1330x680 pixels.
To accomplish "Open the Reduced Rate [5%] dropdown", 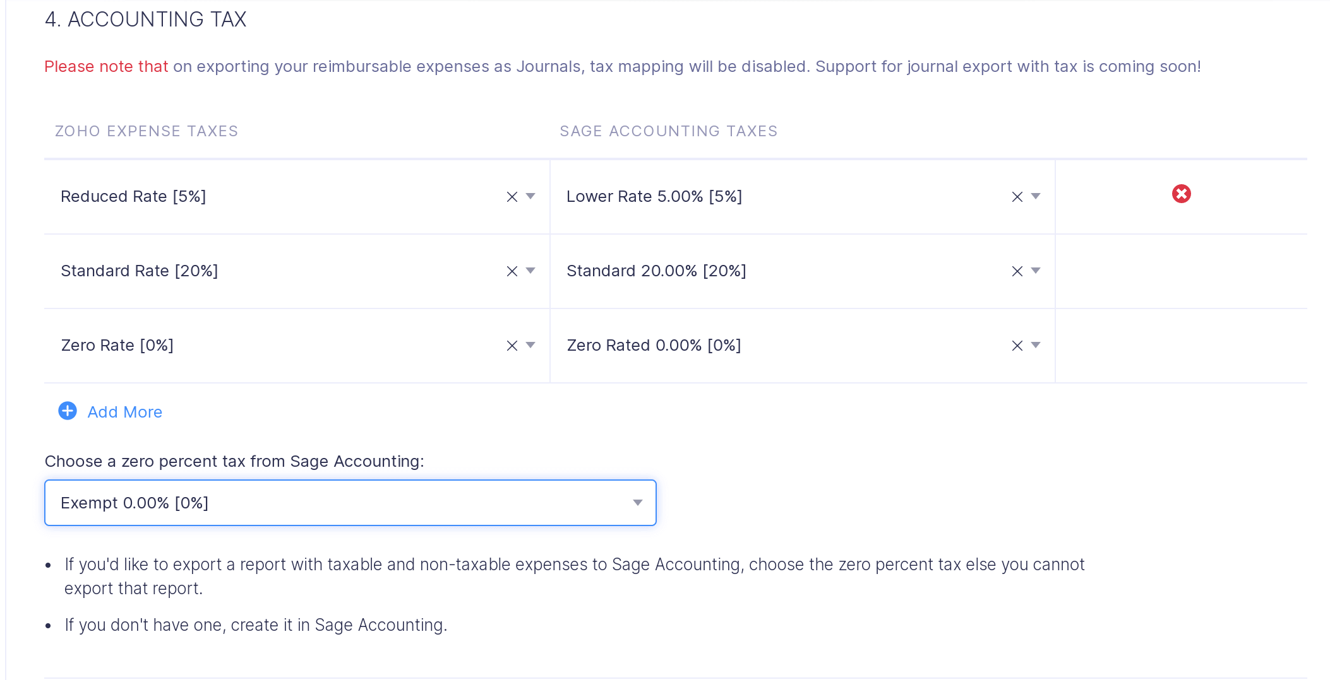I will tap(531, 196).
